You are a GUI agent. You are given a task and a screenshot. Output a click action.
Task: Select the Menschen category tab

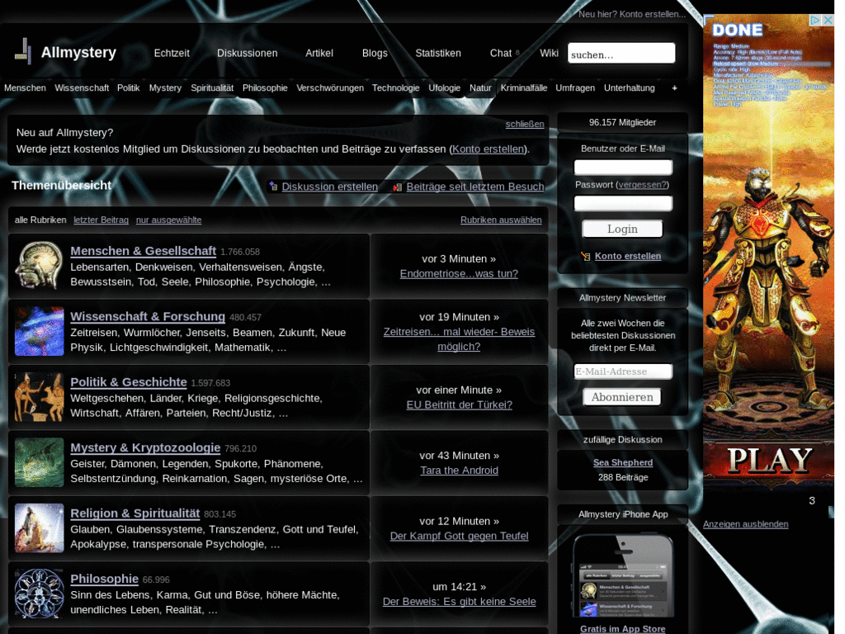pyautogui.click(x=25, y=88)
